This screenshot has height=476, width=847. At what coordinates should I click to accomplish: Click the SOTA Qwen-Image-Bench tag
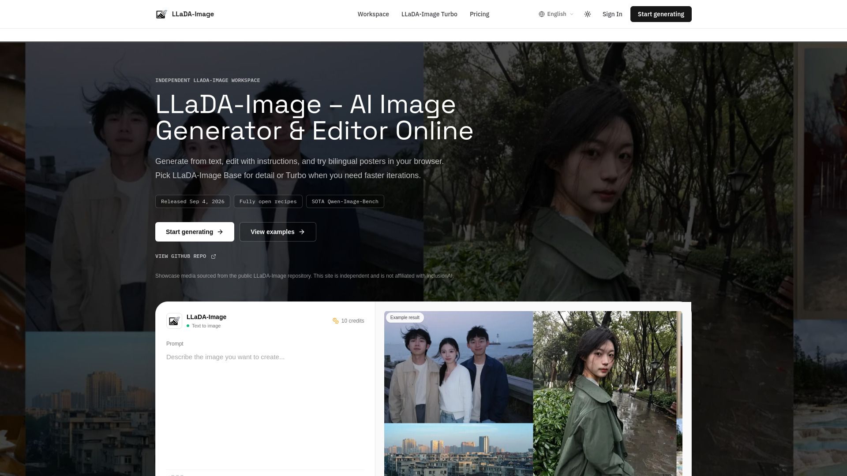point(345,201)
